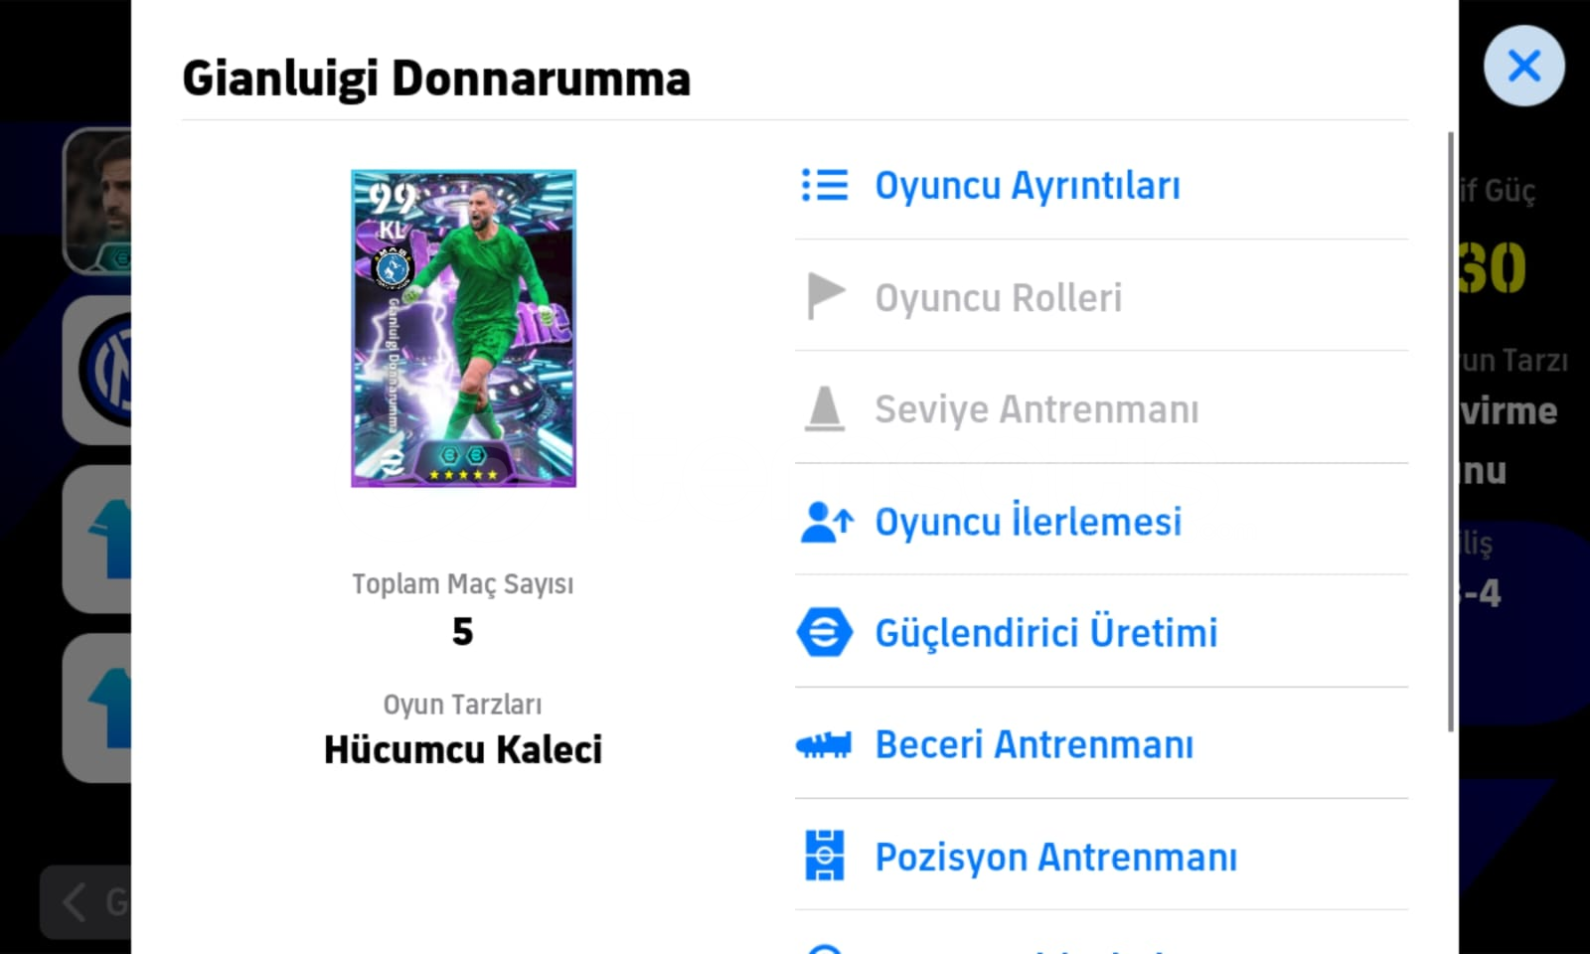Click the hexagon icon for Güçlendirici Üretimi
Screen dimensions: 1590x954
(824, 633)
